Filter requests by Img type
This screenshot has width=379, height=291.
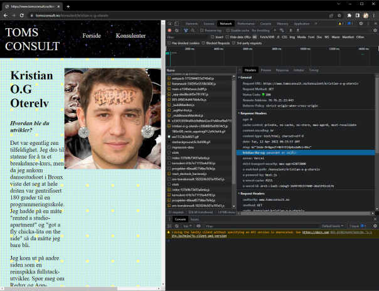coord(292,37)
